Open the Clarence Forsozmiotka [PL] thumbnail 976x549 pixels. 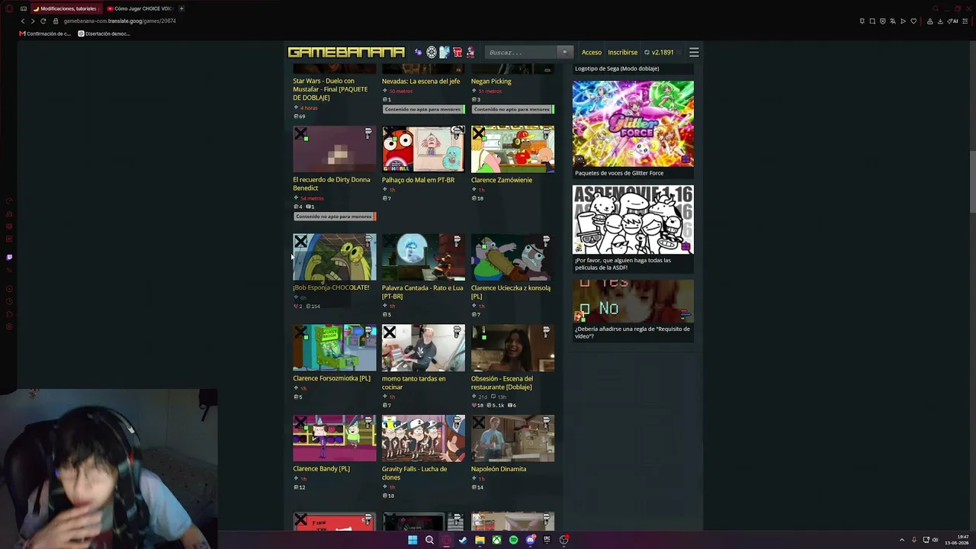pyautogui.click(x=335, y=348)
